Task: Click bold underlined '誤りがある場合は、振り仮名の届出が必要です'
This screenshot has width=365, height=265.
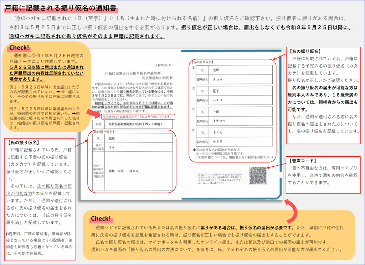Action: point(246,228)
